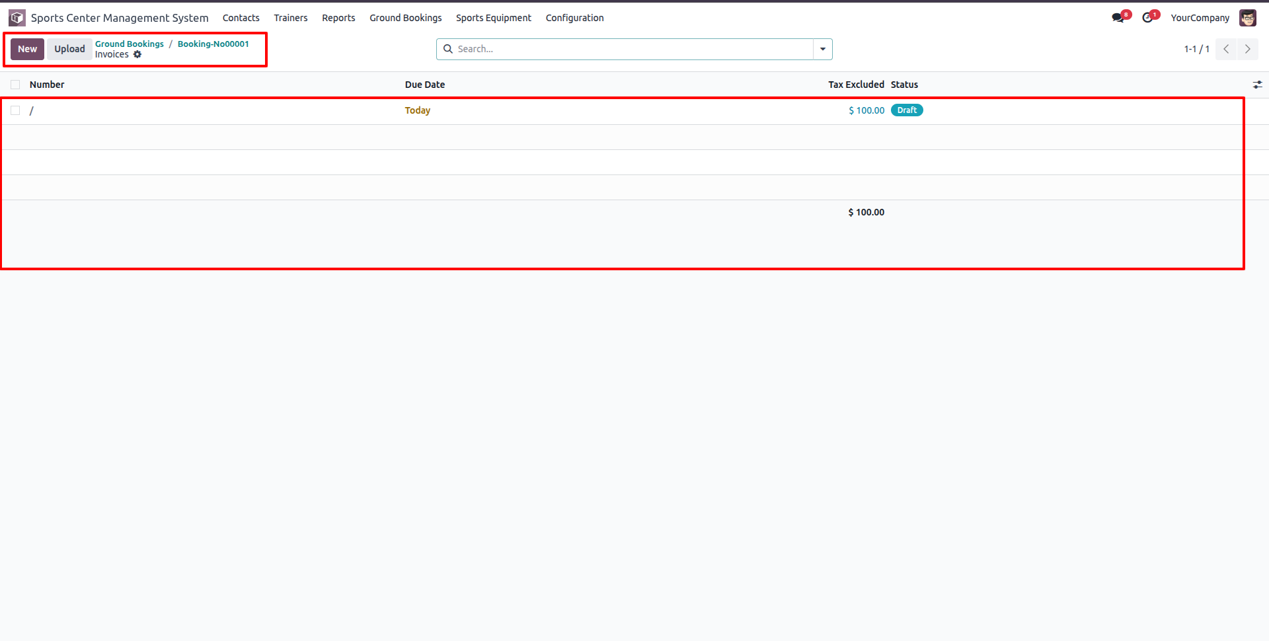The image size is (1269, 641).
Task: Click the bold $ 100.00 total
Action: tap(866, 212)
